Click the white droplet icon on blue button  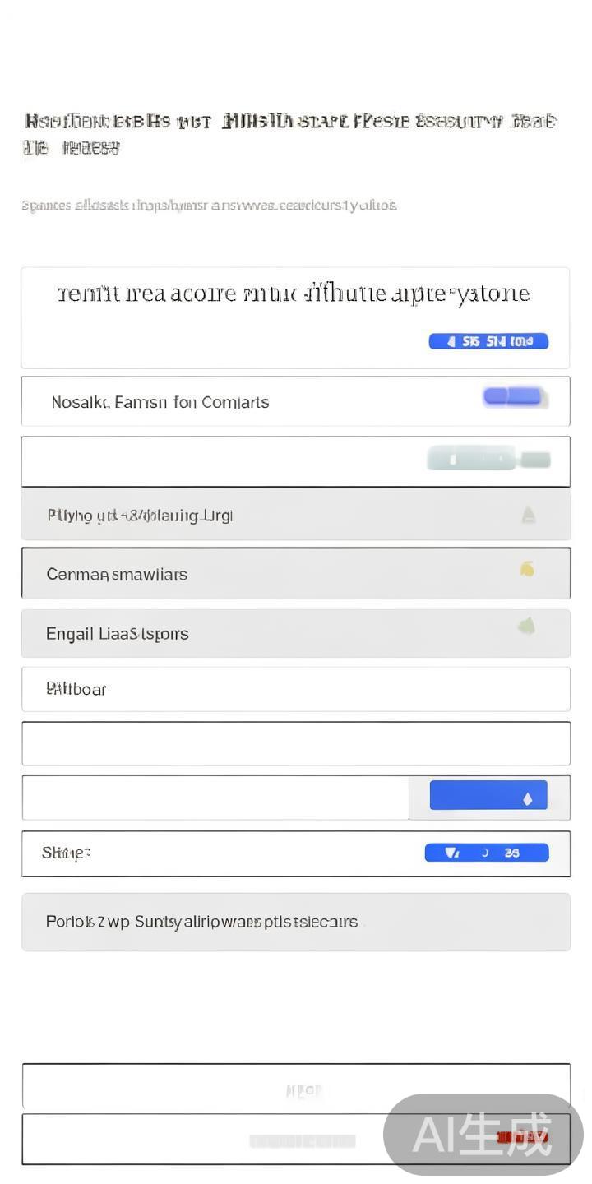(x=528, y=798)
